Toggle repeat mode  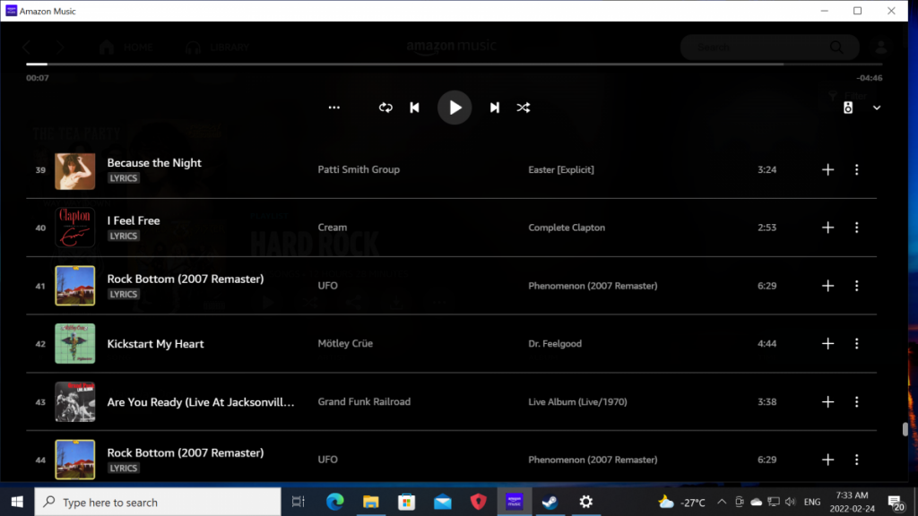[385, 107]
